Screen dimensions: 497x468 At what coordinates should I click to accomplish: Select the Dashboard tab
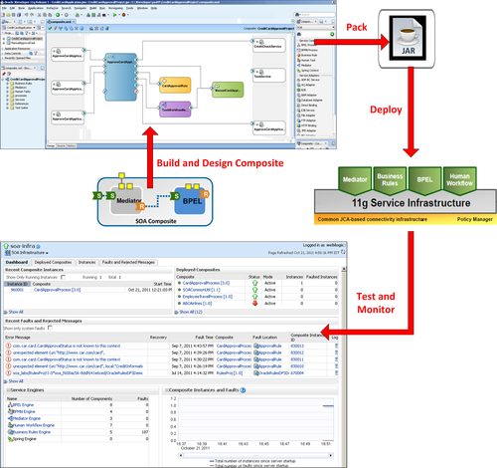click(x=17, y=262)
